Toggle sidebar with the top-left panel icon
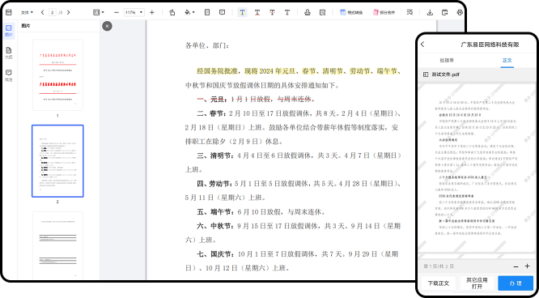This screenshot has width=539, height=298. (9, 12)
